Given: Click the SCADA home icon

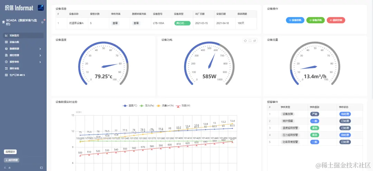Looking at the screenshot, I should click(3, 22).
